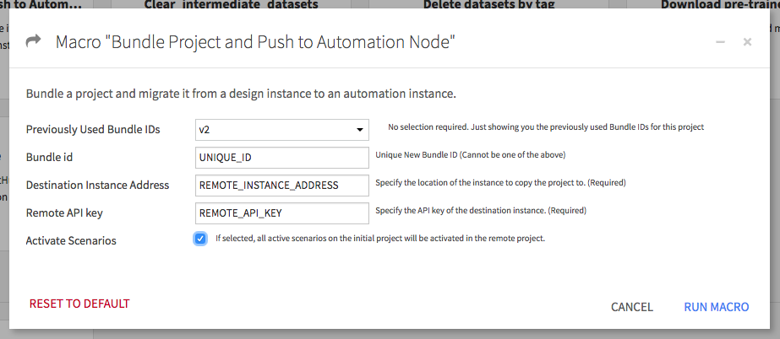Click 'If selected, all active scenarios' help text
780x339 pixels.
click(x=380, y=239)
